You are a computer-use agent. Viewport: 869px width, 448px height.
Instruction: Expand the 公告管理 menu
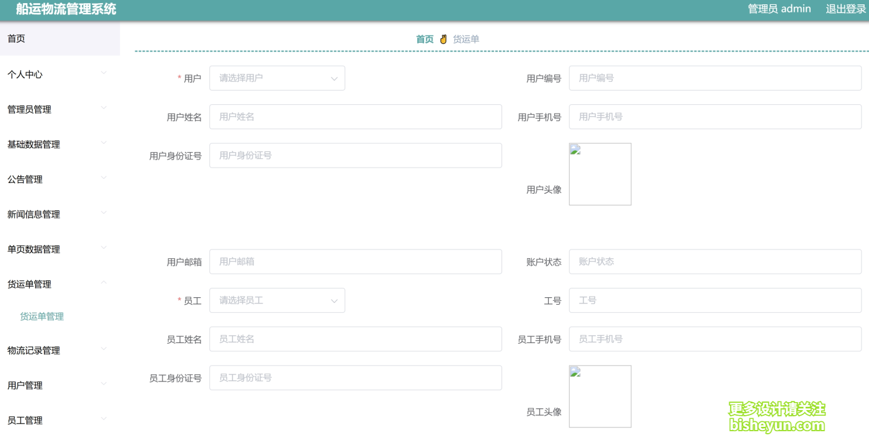tap(60, 179)
